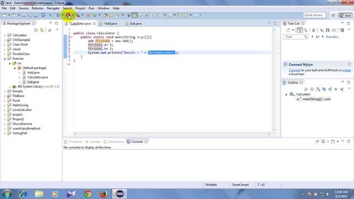Click New Task icon in Task List
The image size is (354, 199).
288,30
